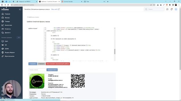Open the Главная home icon in sidebar

[3, 14]
